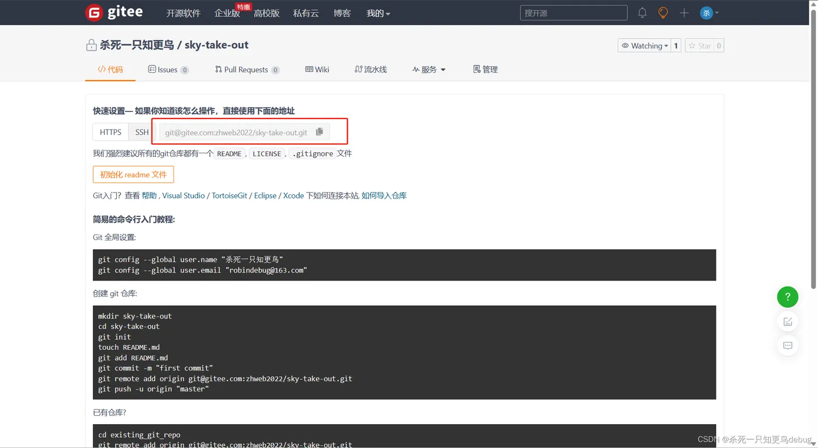The height and width of the screenshot is (448, 818).
Task: Click the Gitee logo
Action: (114, 12)
